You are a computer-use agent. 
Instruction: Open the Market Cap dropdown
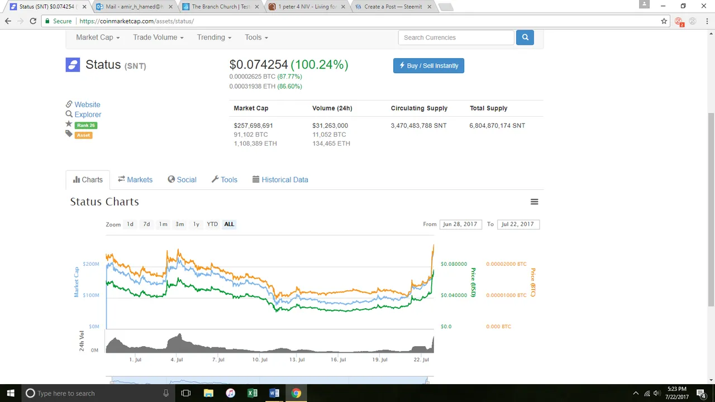[x=98, y=37]
